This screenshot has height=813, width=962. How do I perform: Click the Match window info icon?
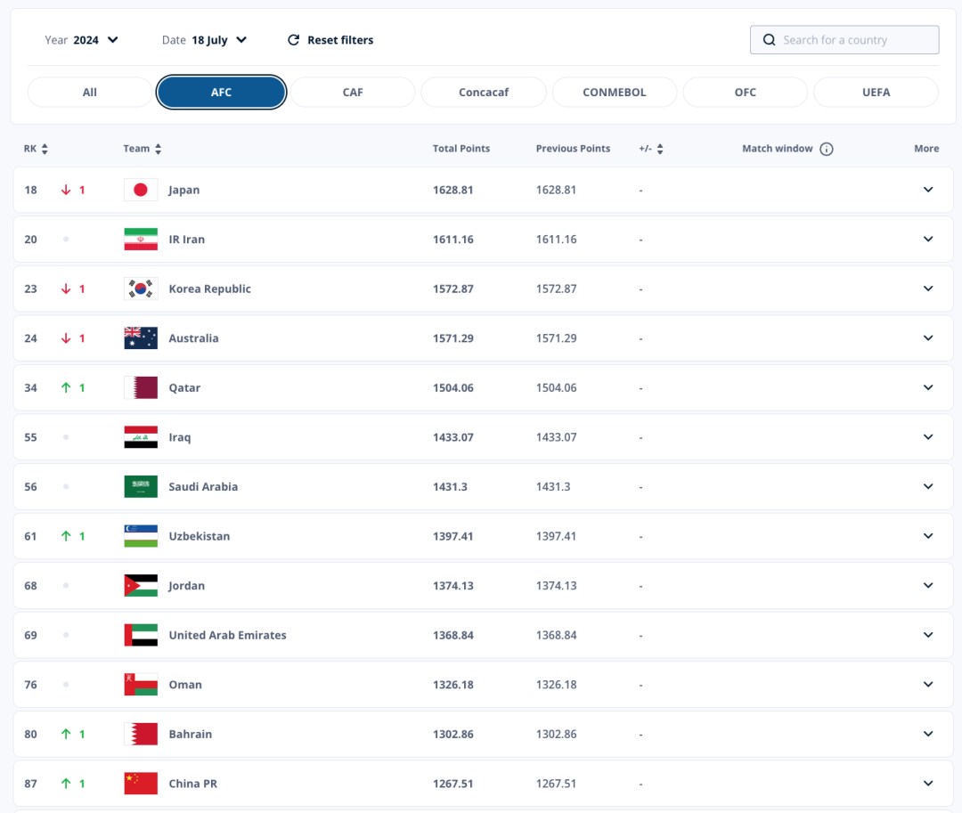827,149
